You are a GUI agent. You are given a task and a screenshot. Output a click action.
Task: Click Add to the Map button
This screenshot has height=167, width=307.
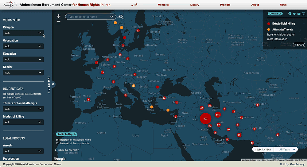tap(67, 134)
